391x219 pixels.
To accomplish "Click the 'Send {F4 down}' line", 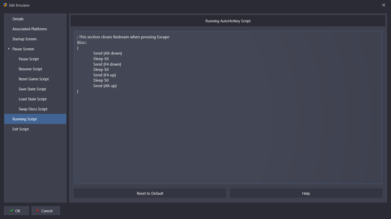I will [x=107, y=64].
